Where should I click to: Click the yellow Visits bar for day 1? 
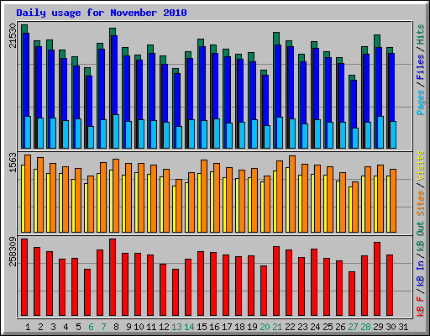point(23,198)
